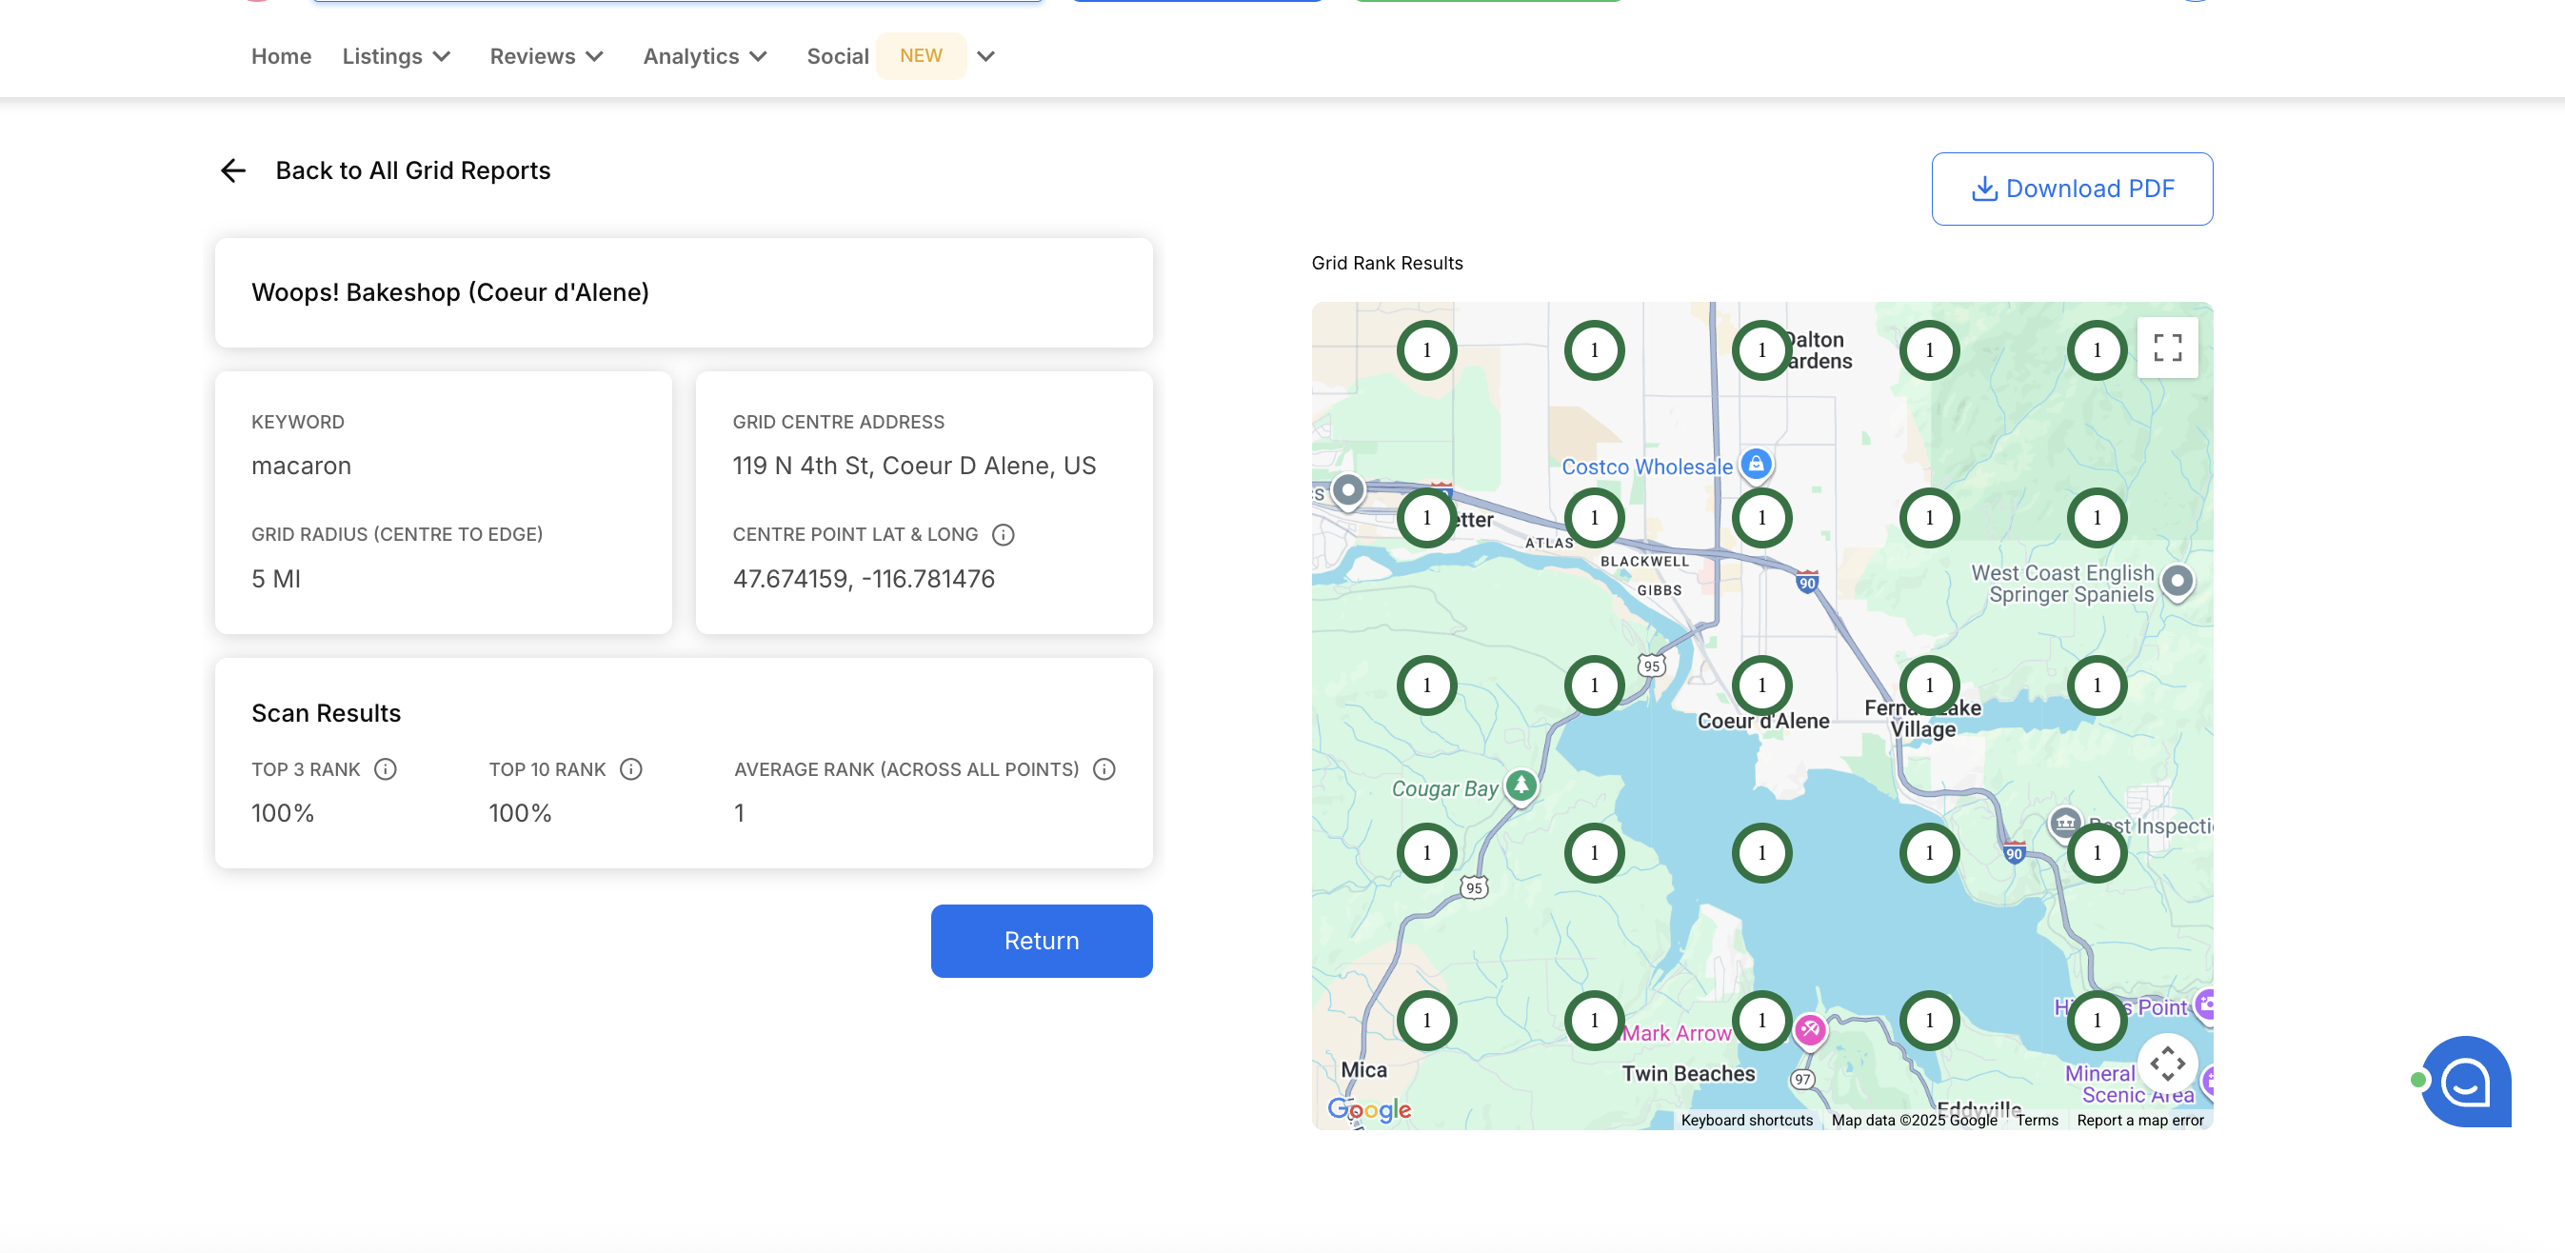Viewport: 2565px width, 1253px height.
Task: Open the Social NEW menu item
Action: (838, 57)
